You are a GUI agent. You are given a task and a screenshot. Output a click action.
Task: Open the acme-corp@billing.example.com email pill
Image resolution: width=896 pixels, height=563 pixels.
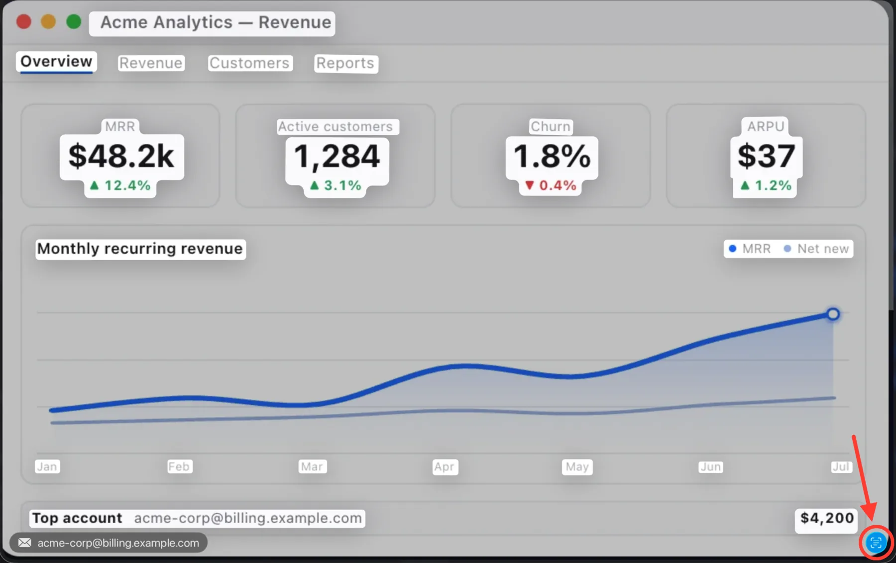click(109, 543)
